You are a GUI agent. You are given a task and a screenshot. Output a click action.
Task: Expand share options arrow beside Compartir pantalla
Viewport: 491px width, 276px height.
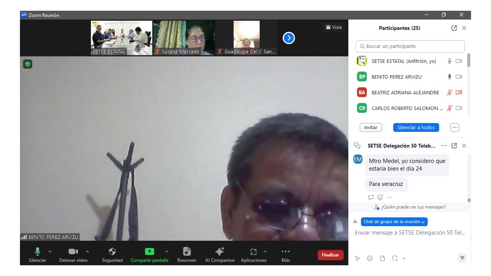click(x=166, y=251)
